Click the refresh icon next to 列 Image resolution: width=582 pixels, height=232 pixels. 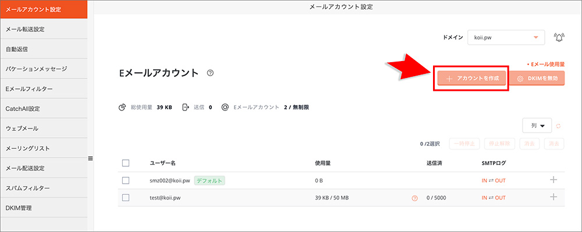[x=558, y=126]
